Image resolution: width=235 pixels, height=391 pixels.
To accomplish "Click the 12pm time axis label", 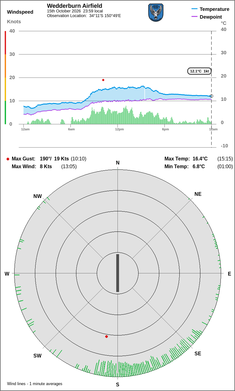I will click(x=119, y=129).
